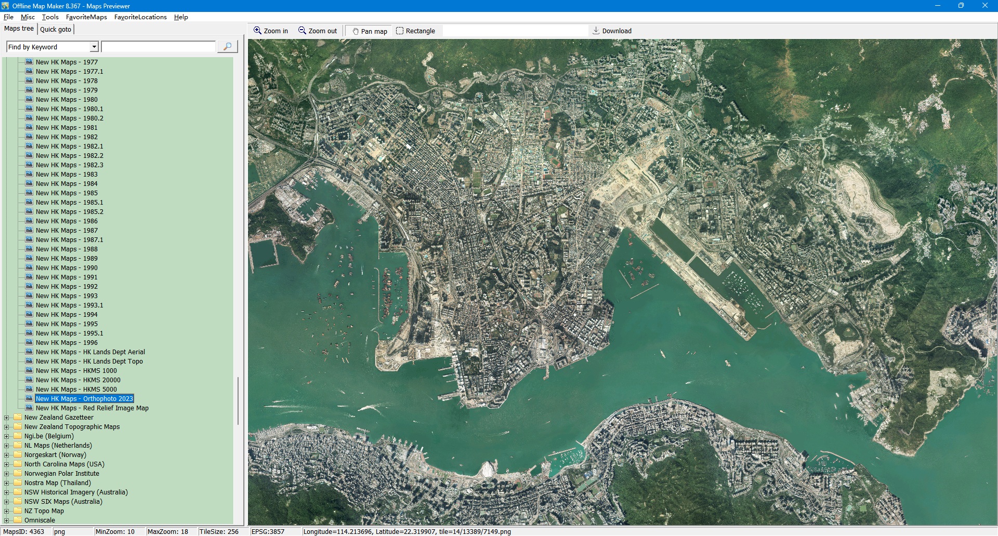
Task: Switch to the Quick goto tab
Action: coord(56,29)
